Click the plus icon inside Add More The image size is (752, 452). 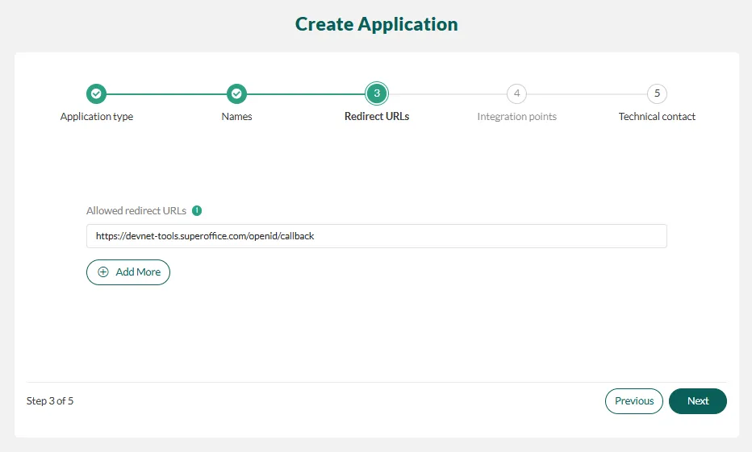tap(103, 272)
